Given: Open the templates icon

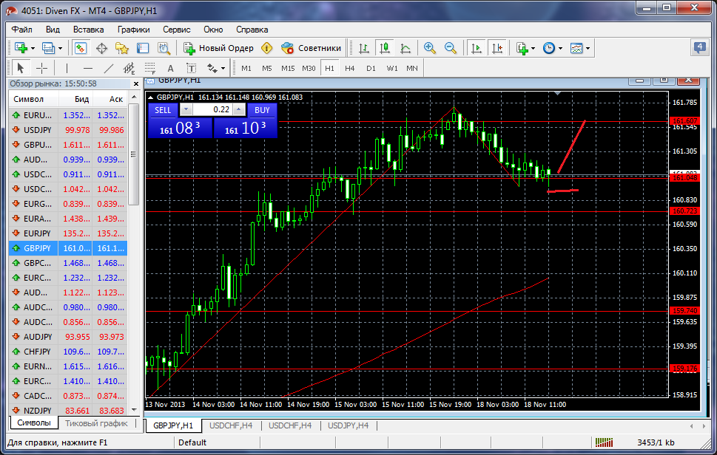Looking at the screenshot, I should pyautogui.click(x=576, y=48).
